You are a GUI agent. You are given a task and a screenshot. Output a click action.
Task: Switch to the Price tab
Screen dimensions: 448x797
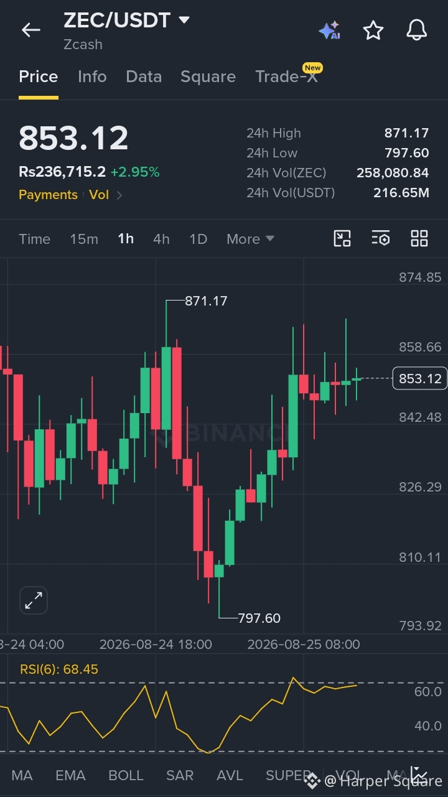click(x=39, y=77)
